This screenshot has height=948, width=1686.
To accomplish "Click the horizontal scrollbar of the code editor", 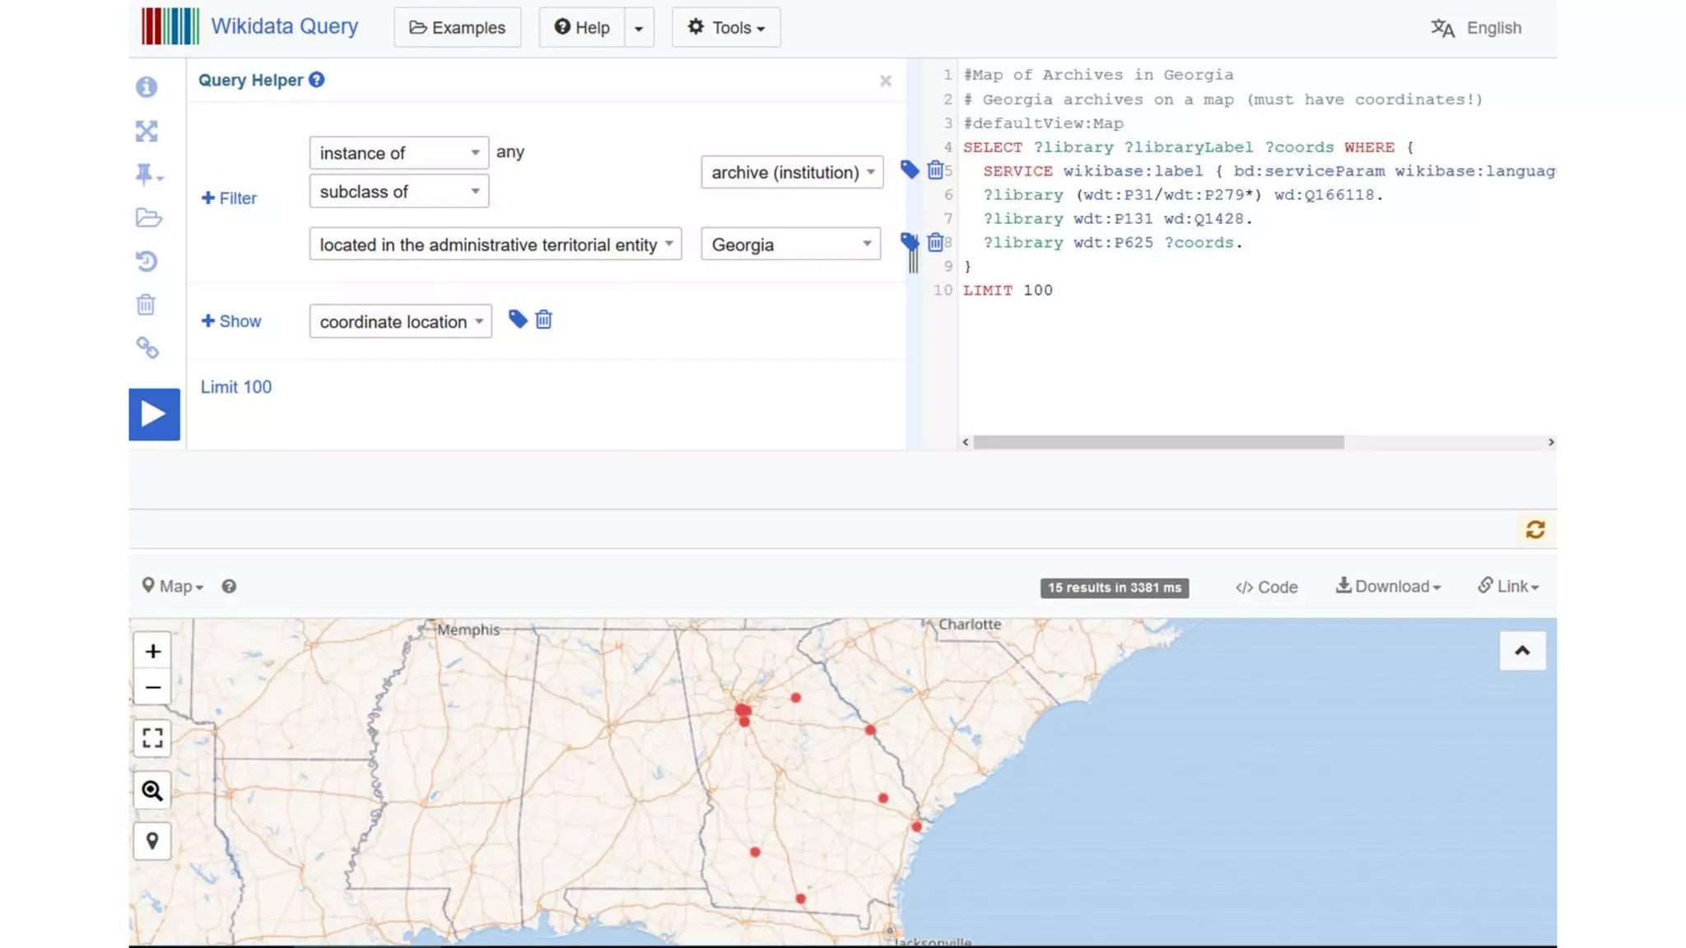I will (x=1158, y=443).
